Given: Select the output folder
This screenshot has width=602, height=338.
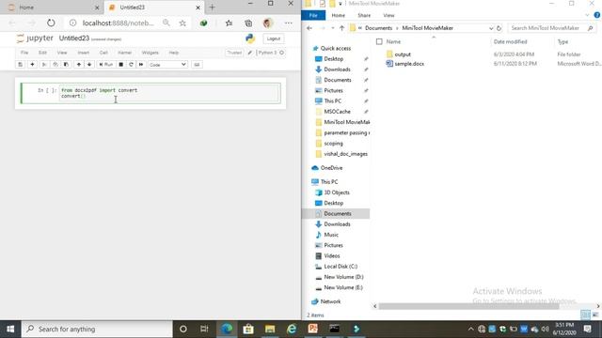Looking at the screenshot, I should click(403, 54).
